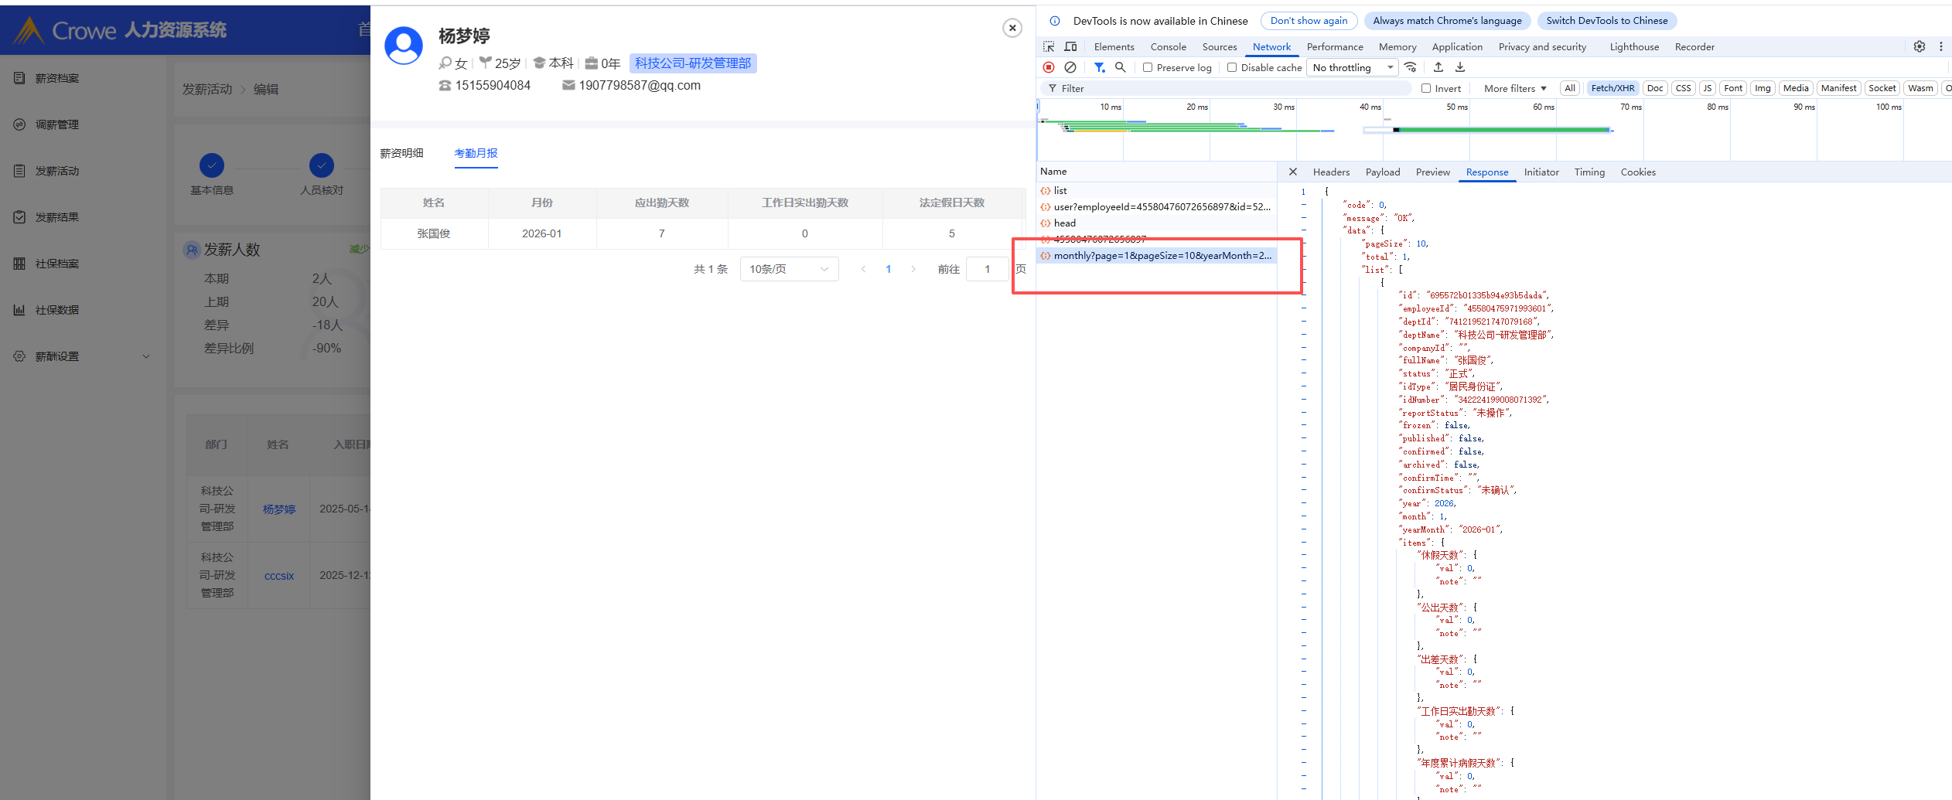Screen dimensions: 1952x800
Task: Click the inspect element picker icon
Action: click(1049, 47)
